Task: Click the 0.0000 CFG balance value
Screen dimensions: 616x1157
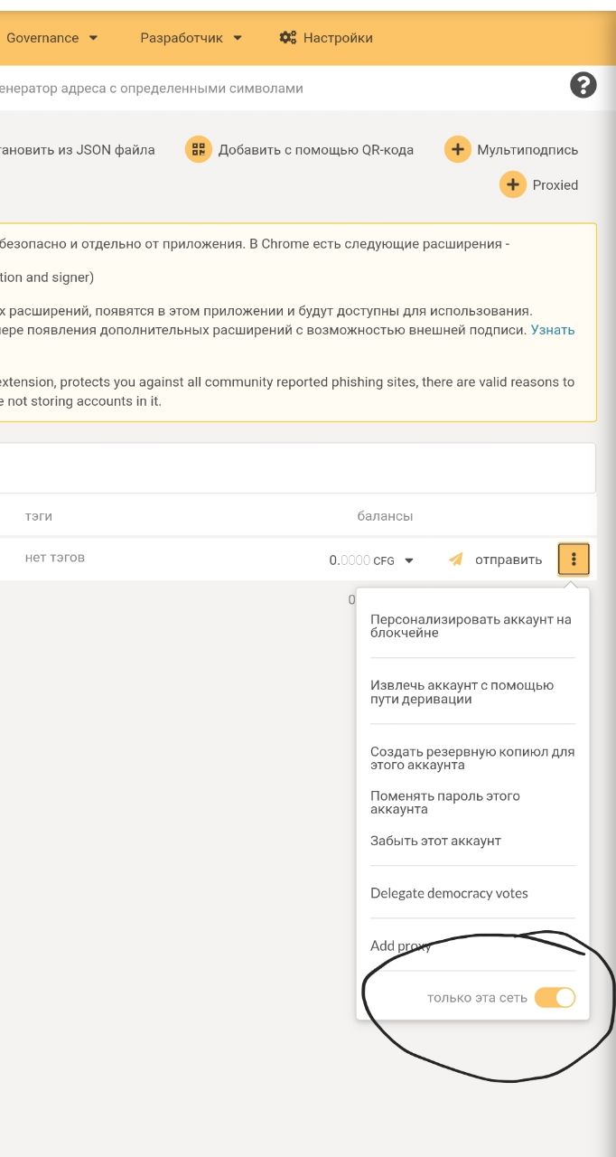Action: pos(361,560)
